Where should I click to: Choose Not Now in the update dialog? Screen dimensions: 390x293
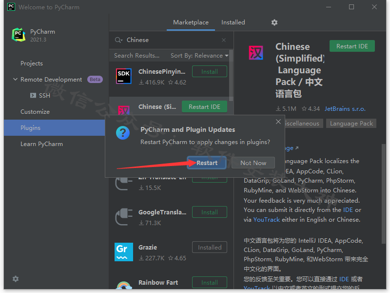[253, 163]
